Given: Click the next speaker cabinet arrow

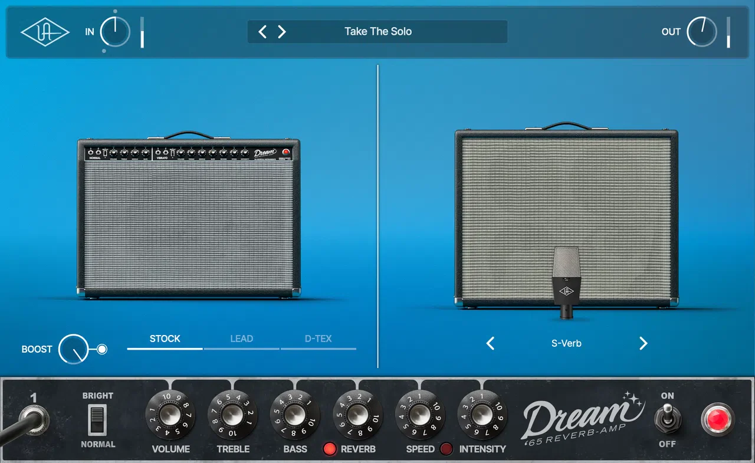Looking at the screenshot, I should (643, 343).
